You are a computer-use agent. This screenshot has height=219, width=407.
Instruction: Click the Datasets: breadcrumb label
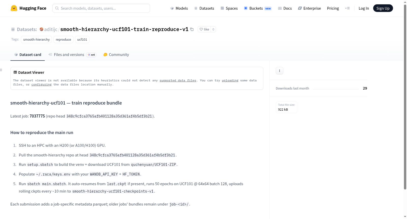click(27, 30)
